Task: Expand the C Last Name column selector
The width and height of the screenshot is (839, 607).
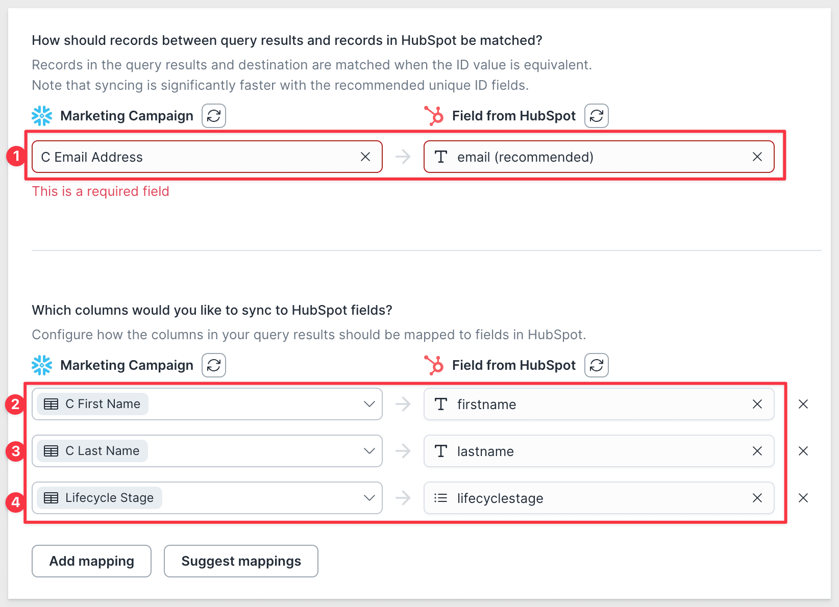Action: (x=369, y=451)
